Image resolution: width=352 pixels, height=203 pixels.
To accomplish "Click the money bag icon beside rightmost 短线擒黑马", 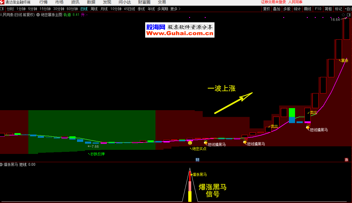I will click(x=308, y=127).
